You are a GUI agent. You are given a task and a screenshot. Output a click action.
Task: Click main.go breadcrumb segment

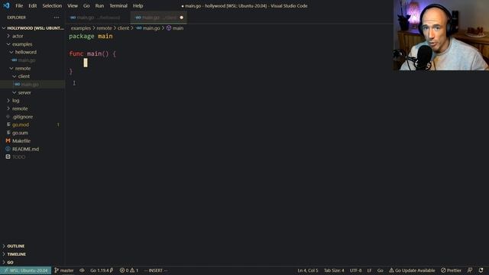click(x=148, y=28)
